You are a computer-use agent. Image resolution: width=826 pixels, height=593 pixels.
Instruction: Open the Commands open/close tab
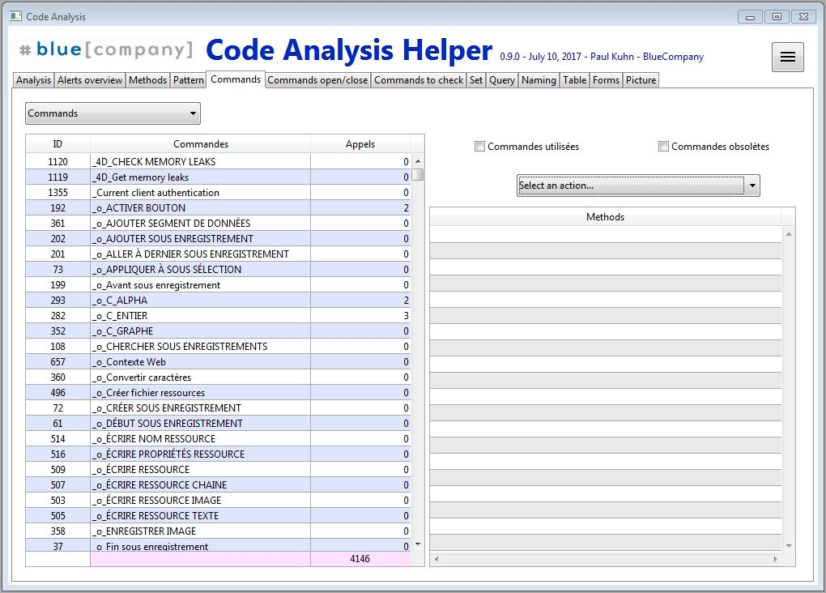317,80
